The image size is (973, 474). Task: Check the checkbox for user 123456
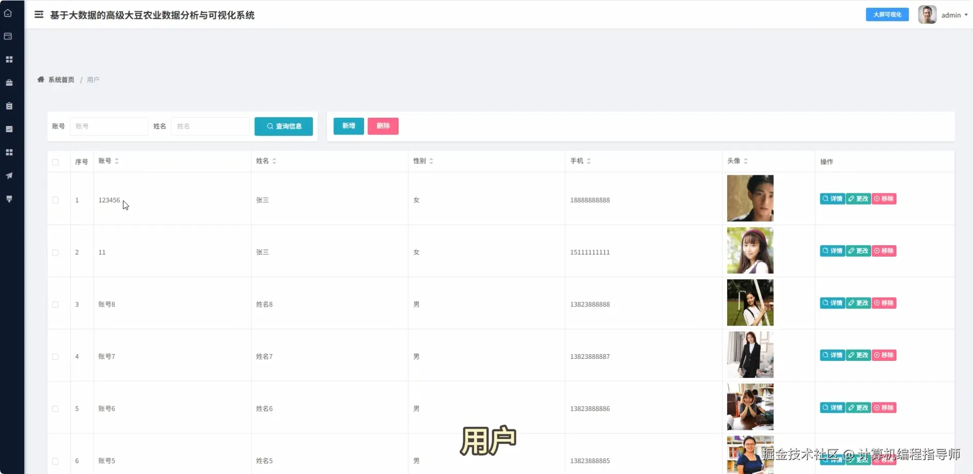tap(56, 200)
